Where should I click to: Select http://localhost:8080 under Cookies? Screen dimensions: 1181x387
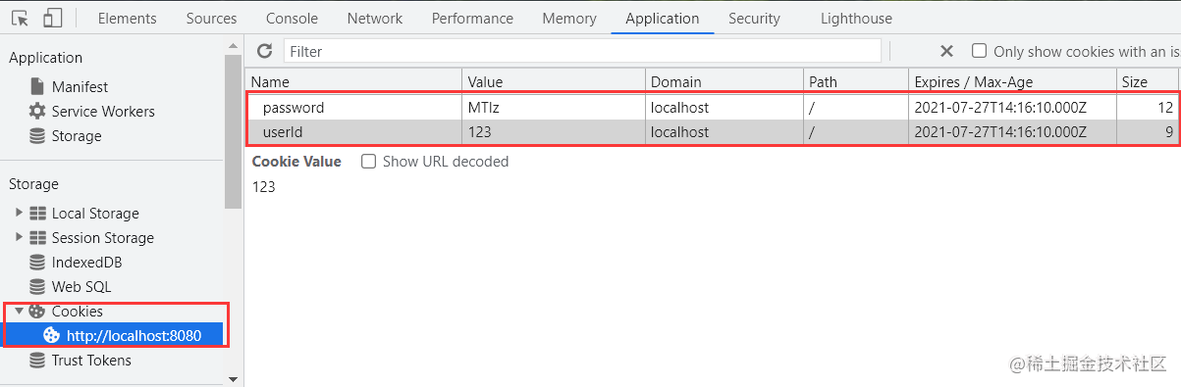134,335
